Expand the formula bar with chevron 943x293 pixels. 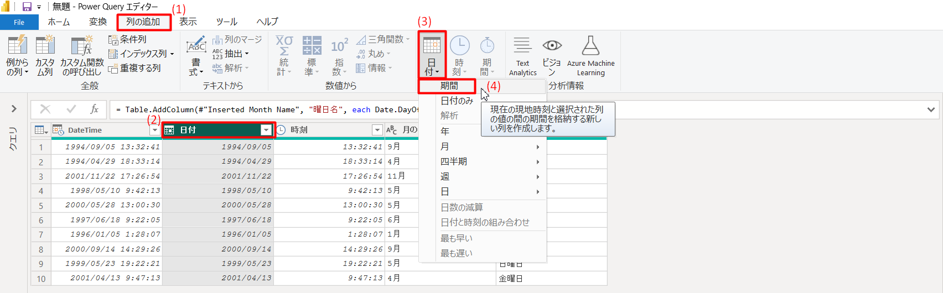(931, 109)
